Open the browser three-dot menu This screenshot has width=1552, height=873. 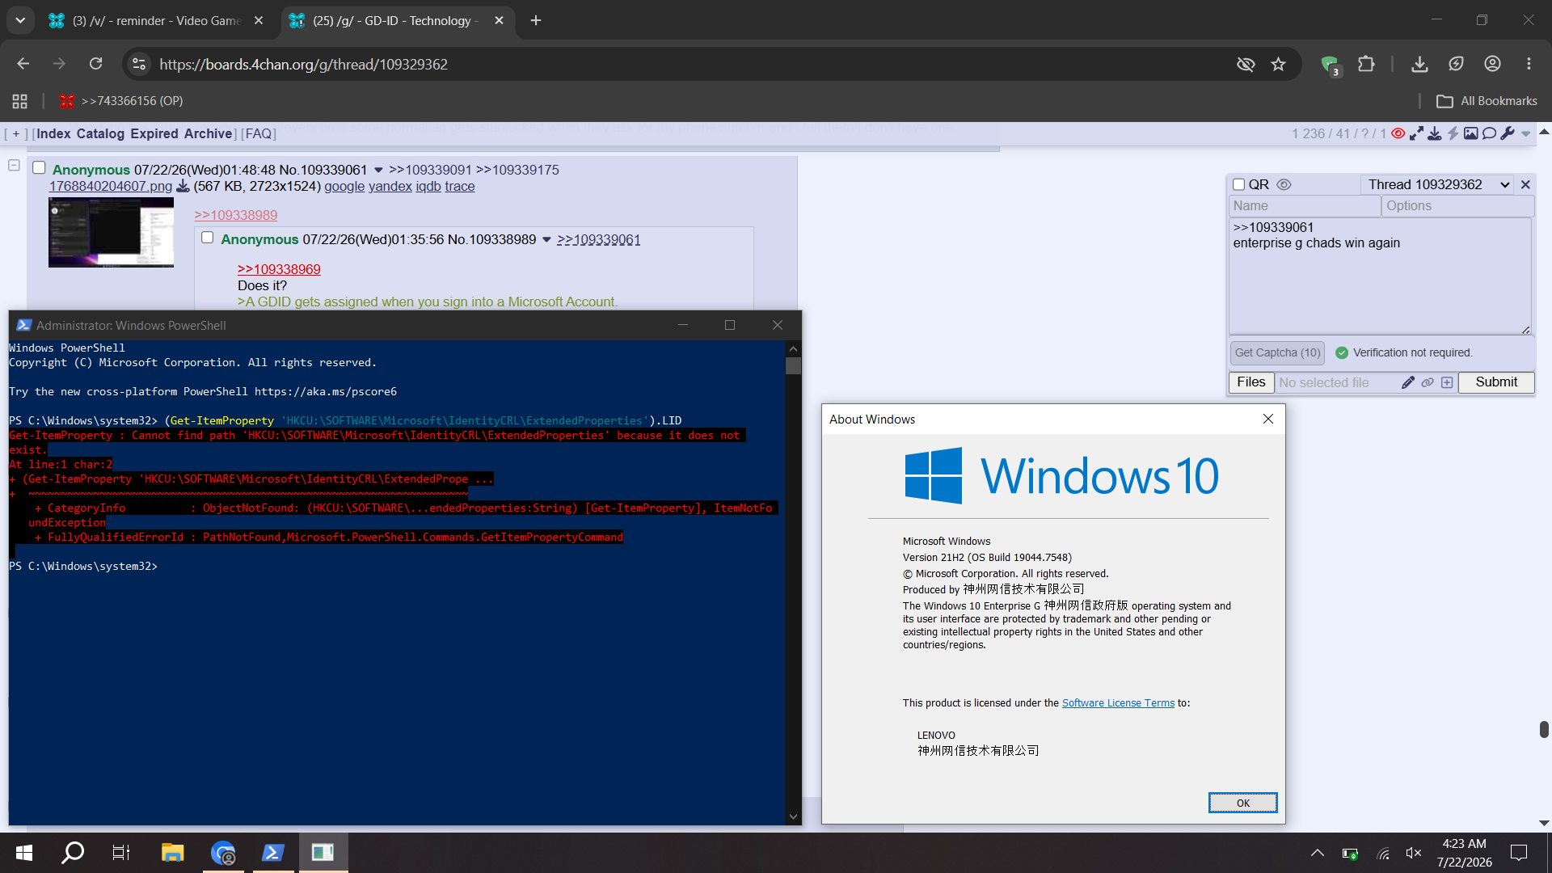pyautogui.click(x=1529, y=64)
